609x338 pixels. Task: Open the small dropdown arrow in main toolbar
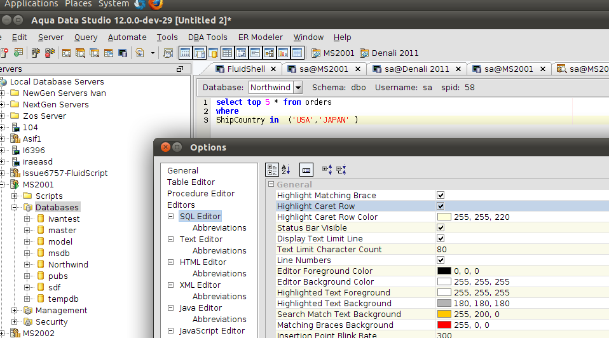pyautogui.click(x=153, y=53)
